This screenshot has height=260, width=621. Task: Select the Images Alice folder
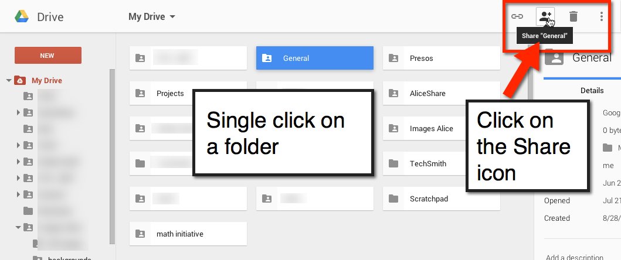tap(441, 129)
